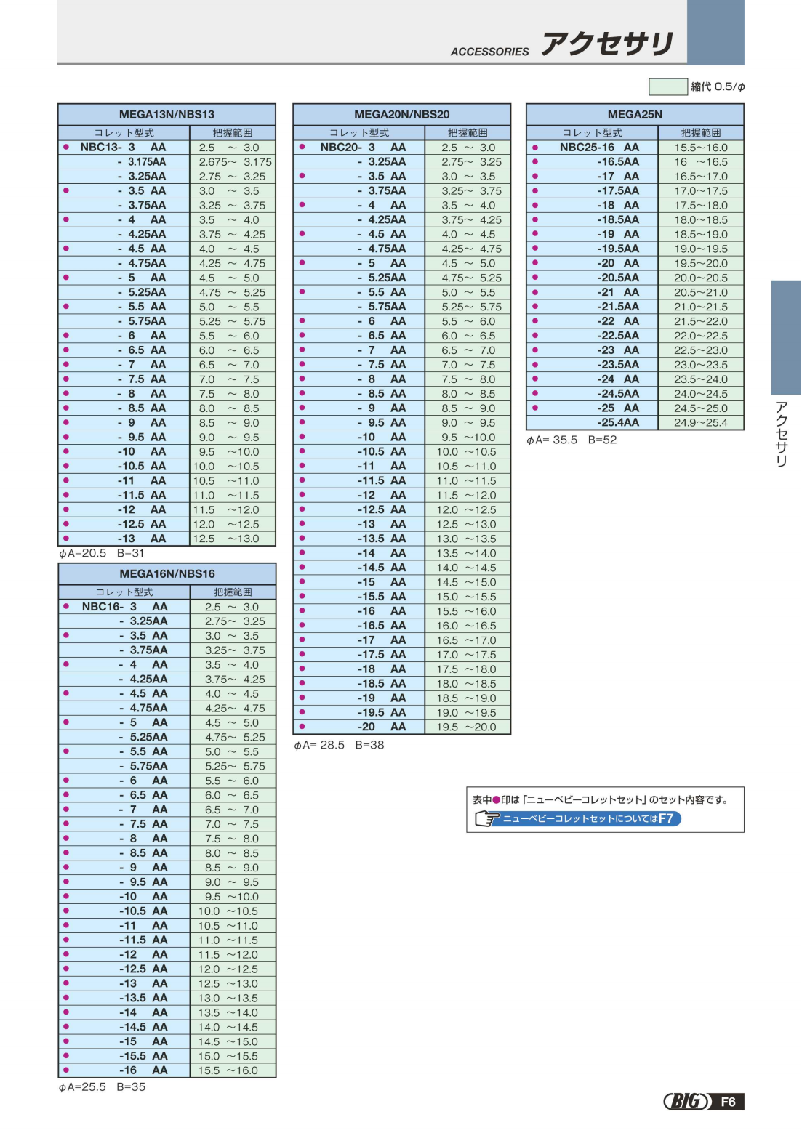Viewport: 802px width, 1133px height.
Task: Click the ACCESSORIES heading text
Action: 489,52
